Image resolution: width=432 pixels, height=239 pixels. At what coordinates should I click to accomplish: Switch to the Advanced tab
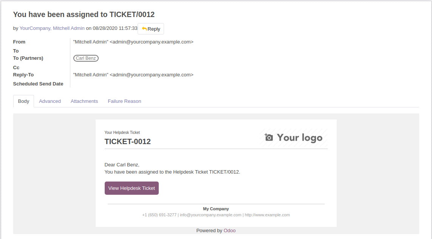50,101
